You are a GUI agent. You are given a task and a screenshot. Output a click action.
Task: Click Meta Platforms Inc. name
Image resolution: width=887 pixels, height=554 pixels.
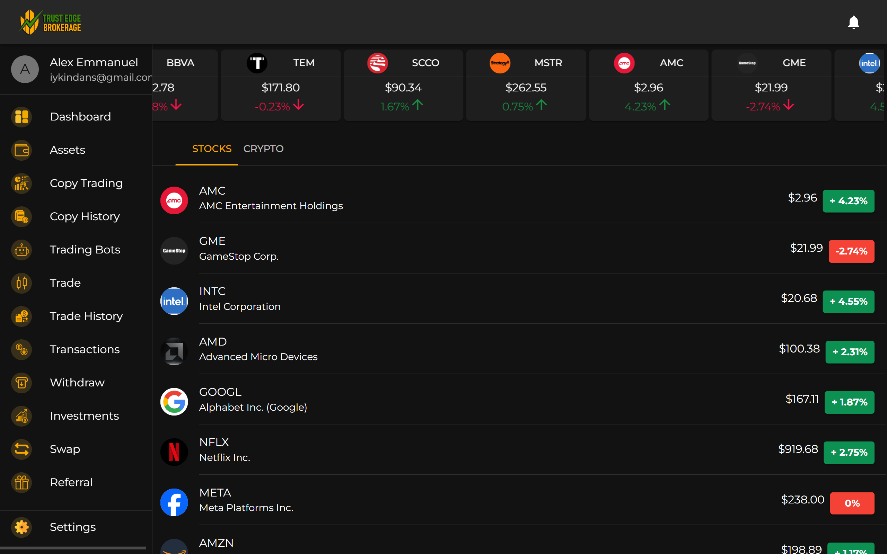click(246, 508)
